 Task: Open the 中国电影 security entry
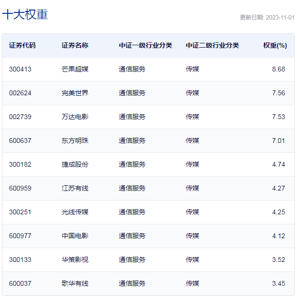point(75,236)
